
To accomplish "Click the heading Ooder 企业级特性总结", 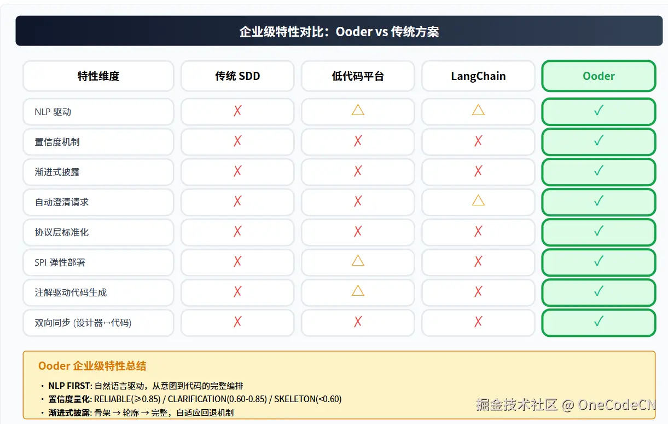I will pos(92,366).
